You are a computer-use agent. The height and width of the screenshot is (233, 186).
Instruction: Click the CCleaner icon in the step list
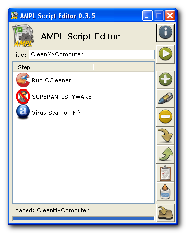[x=23, y=80]
